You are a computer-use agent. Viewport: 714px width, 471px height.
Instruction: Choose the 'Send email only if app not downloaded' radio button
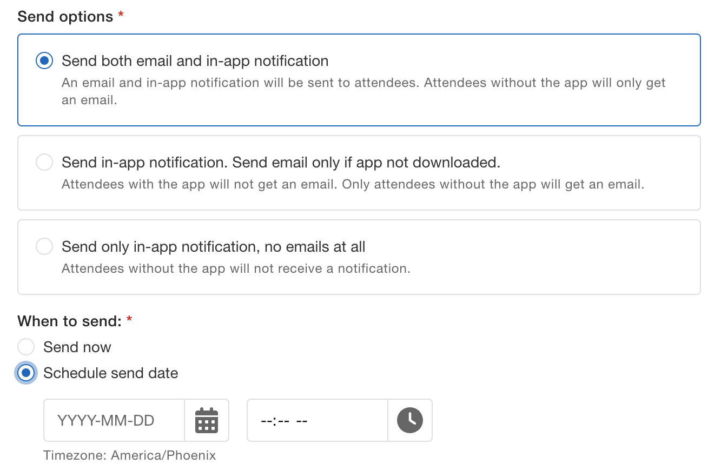pyautogui.click(x=44, y=162)
